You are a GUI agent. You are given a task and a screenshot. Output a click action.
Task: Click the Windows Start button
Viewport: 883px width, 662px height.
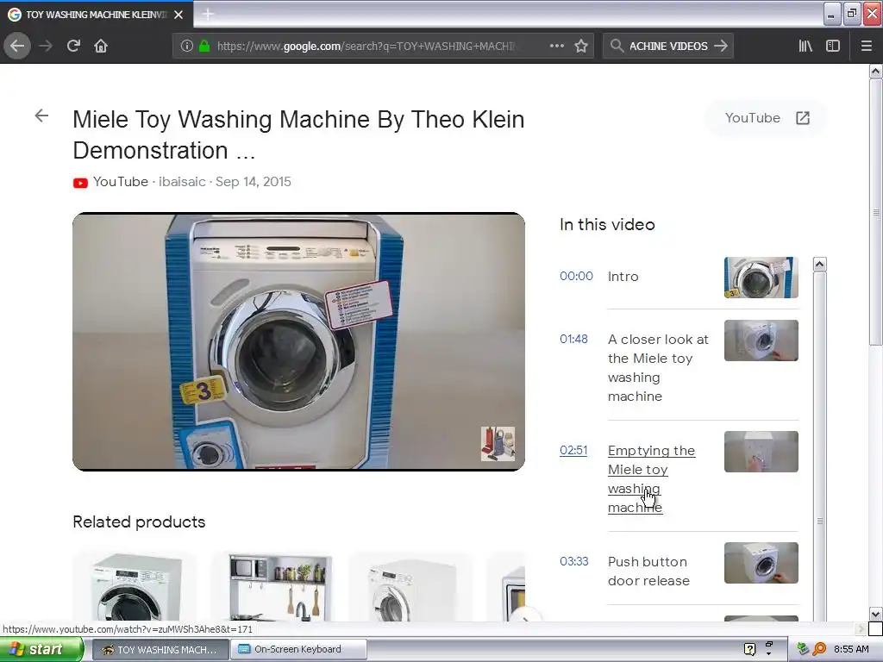41,649
